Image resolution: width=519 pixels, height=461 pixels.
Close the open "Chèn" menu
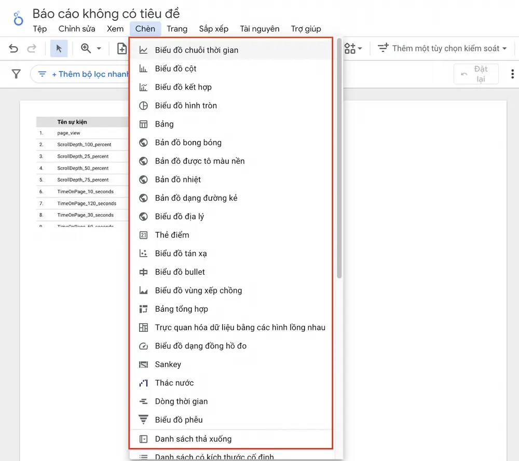145,29
